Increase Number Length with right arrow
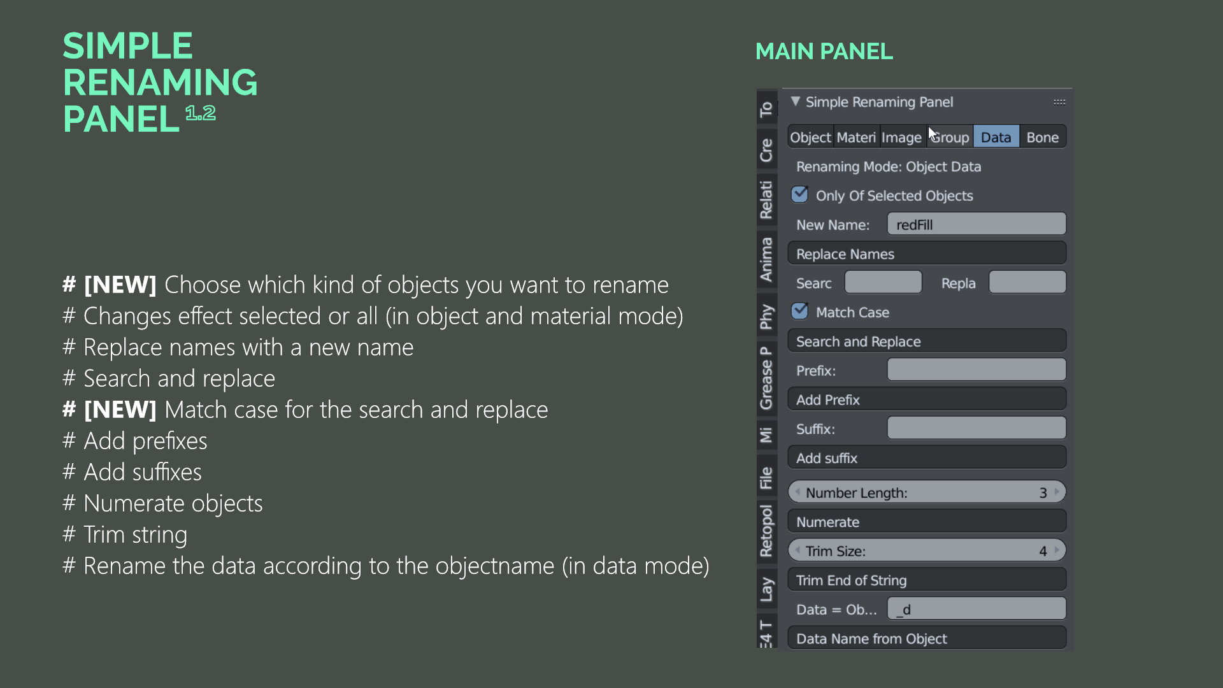Screen dimensions: 1223x688 tap(1057, 492)
